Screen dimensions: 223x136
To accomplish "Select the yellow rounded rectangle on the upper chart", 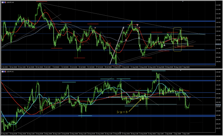I will [x=177, y=39].
